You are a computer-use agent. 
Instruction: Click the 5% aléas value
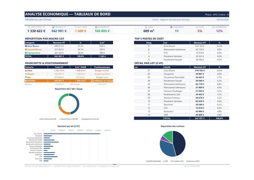click(200, 31)
